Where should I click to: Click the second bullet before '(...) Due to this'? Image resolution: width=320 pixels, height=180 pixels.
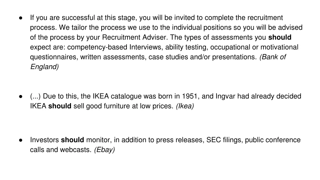21,97
